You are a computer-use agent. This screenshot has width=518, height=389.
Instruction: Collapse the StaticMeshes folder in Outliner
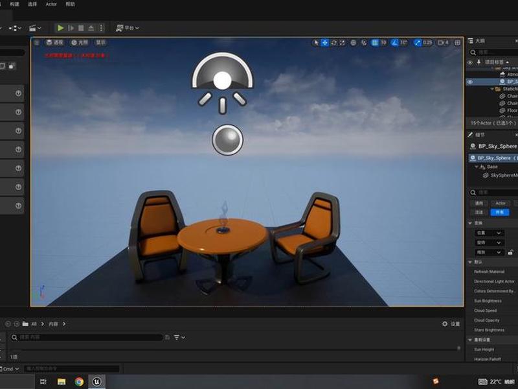[x=493, y=89]
